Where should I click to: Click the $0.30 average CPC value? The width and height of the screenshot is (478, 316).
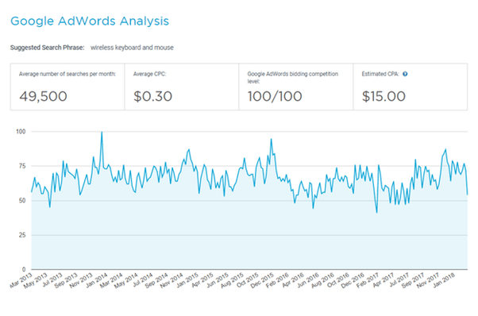click(x=152, y=96)
